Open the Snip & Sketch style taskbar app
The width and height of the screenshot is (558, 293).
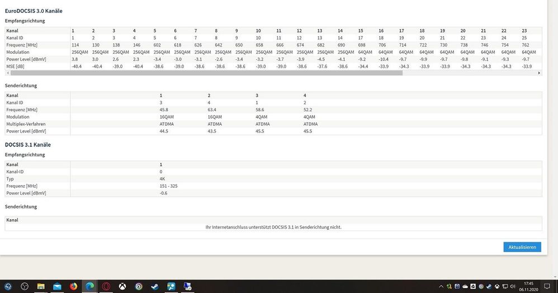pos(171,286)
